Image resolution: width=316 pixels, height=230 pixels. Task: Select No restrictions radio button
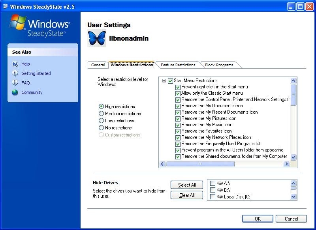102,127
